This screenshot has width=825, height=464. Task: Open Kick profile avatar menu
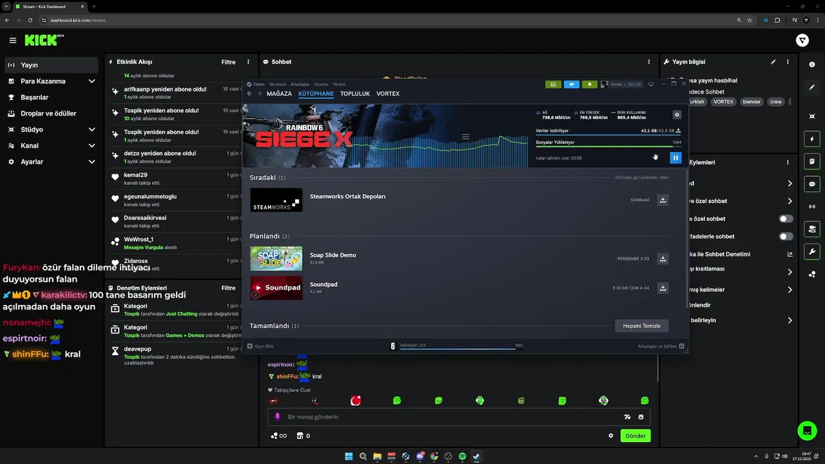click(802, 41)
